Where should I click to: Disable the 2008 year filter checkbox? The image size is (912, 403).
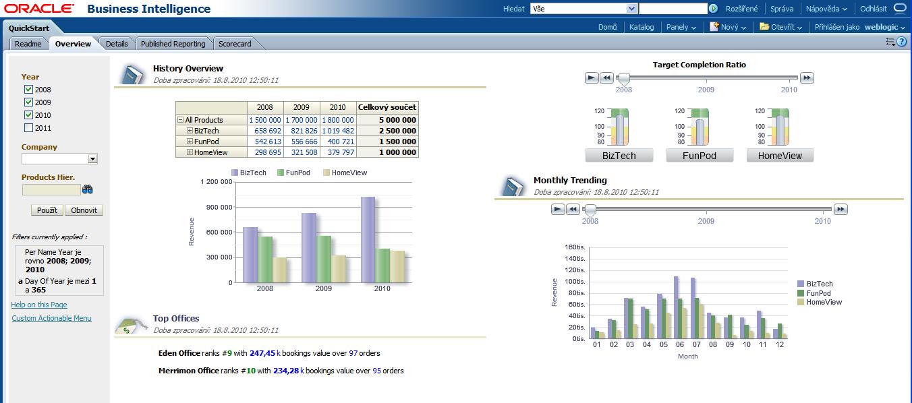(x=28, y=90)
